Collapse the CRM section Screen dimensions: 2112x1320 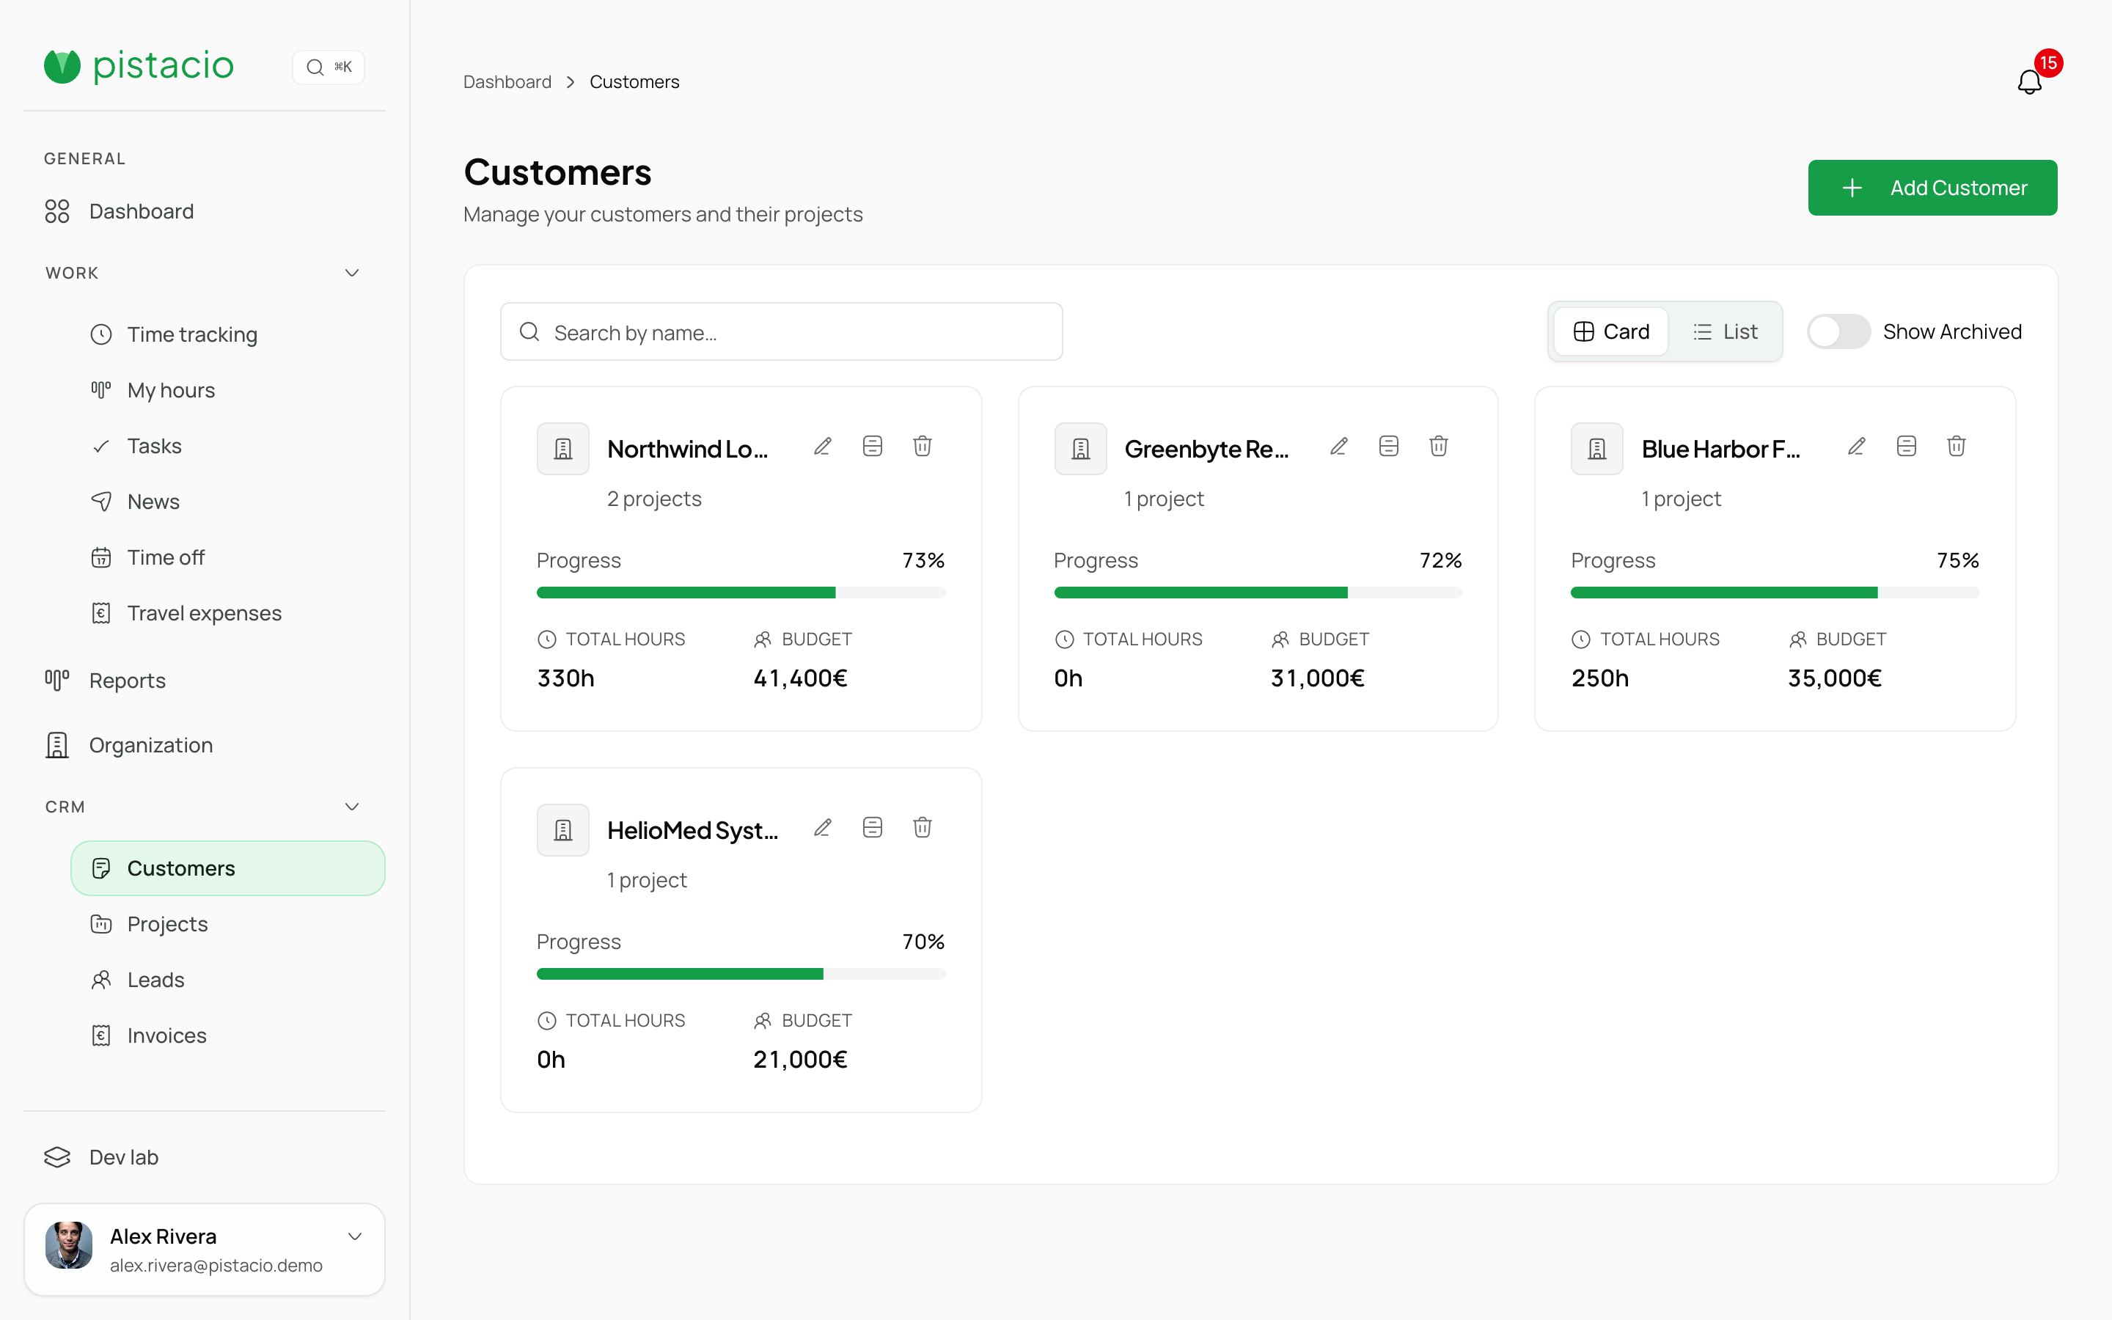352,807
